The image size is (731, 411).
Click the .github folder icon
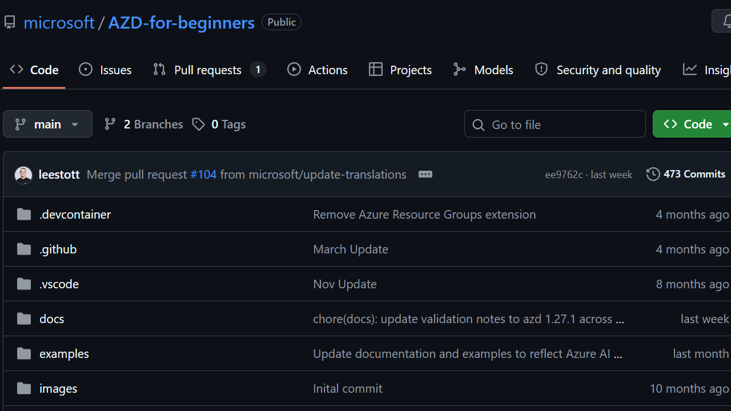click(24, 249)
